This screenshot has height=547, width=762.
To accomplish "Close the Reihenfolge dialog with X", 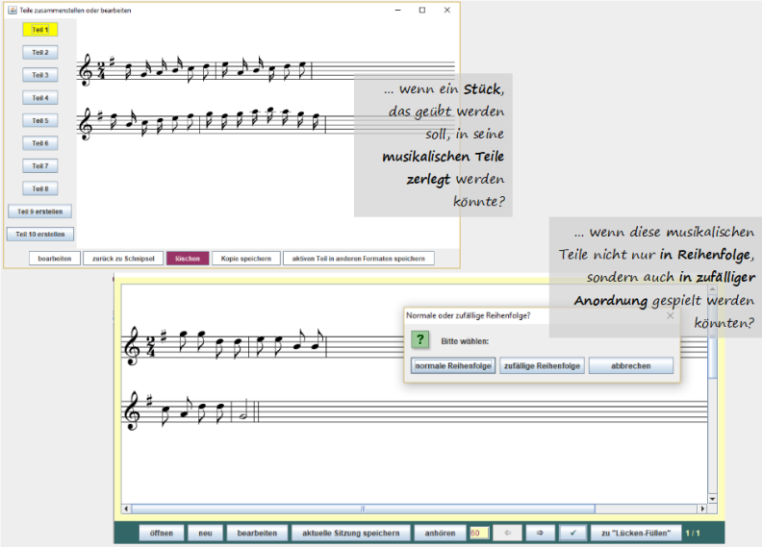I will [x=670, y=315].
